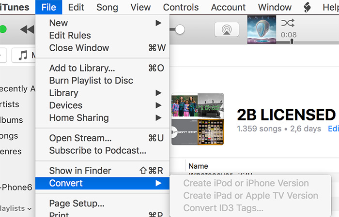Click Create iPad or Apple TV Version
Image resolution: width=339 pixels, height=217 pixels.
251,196
